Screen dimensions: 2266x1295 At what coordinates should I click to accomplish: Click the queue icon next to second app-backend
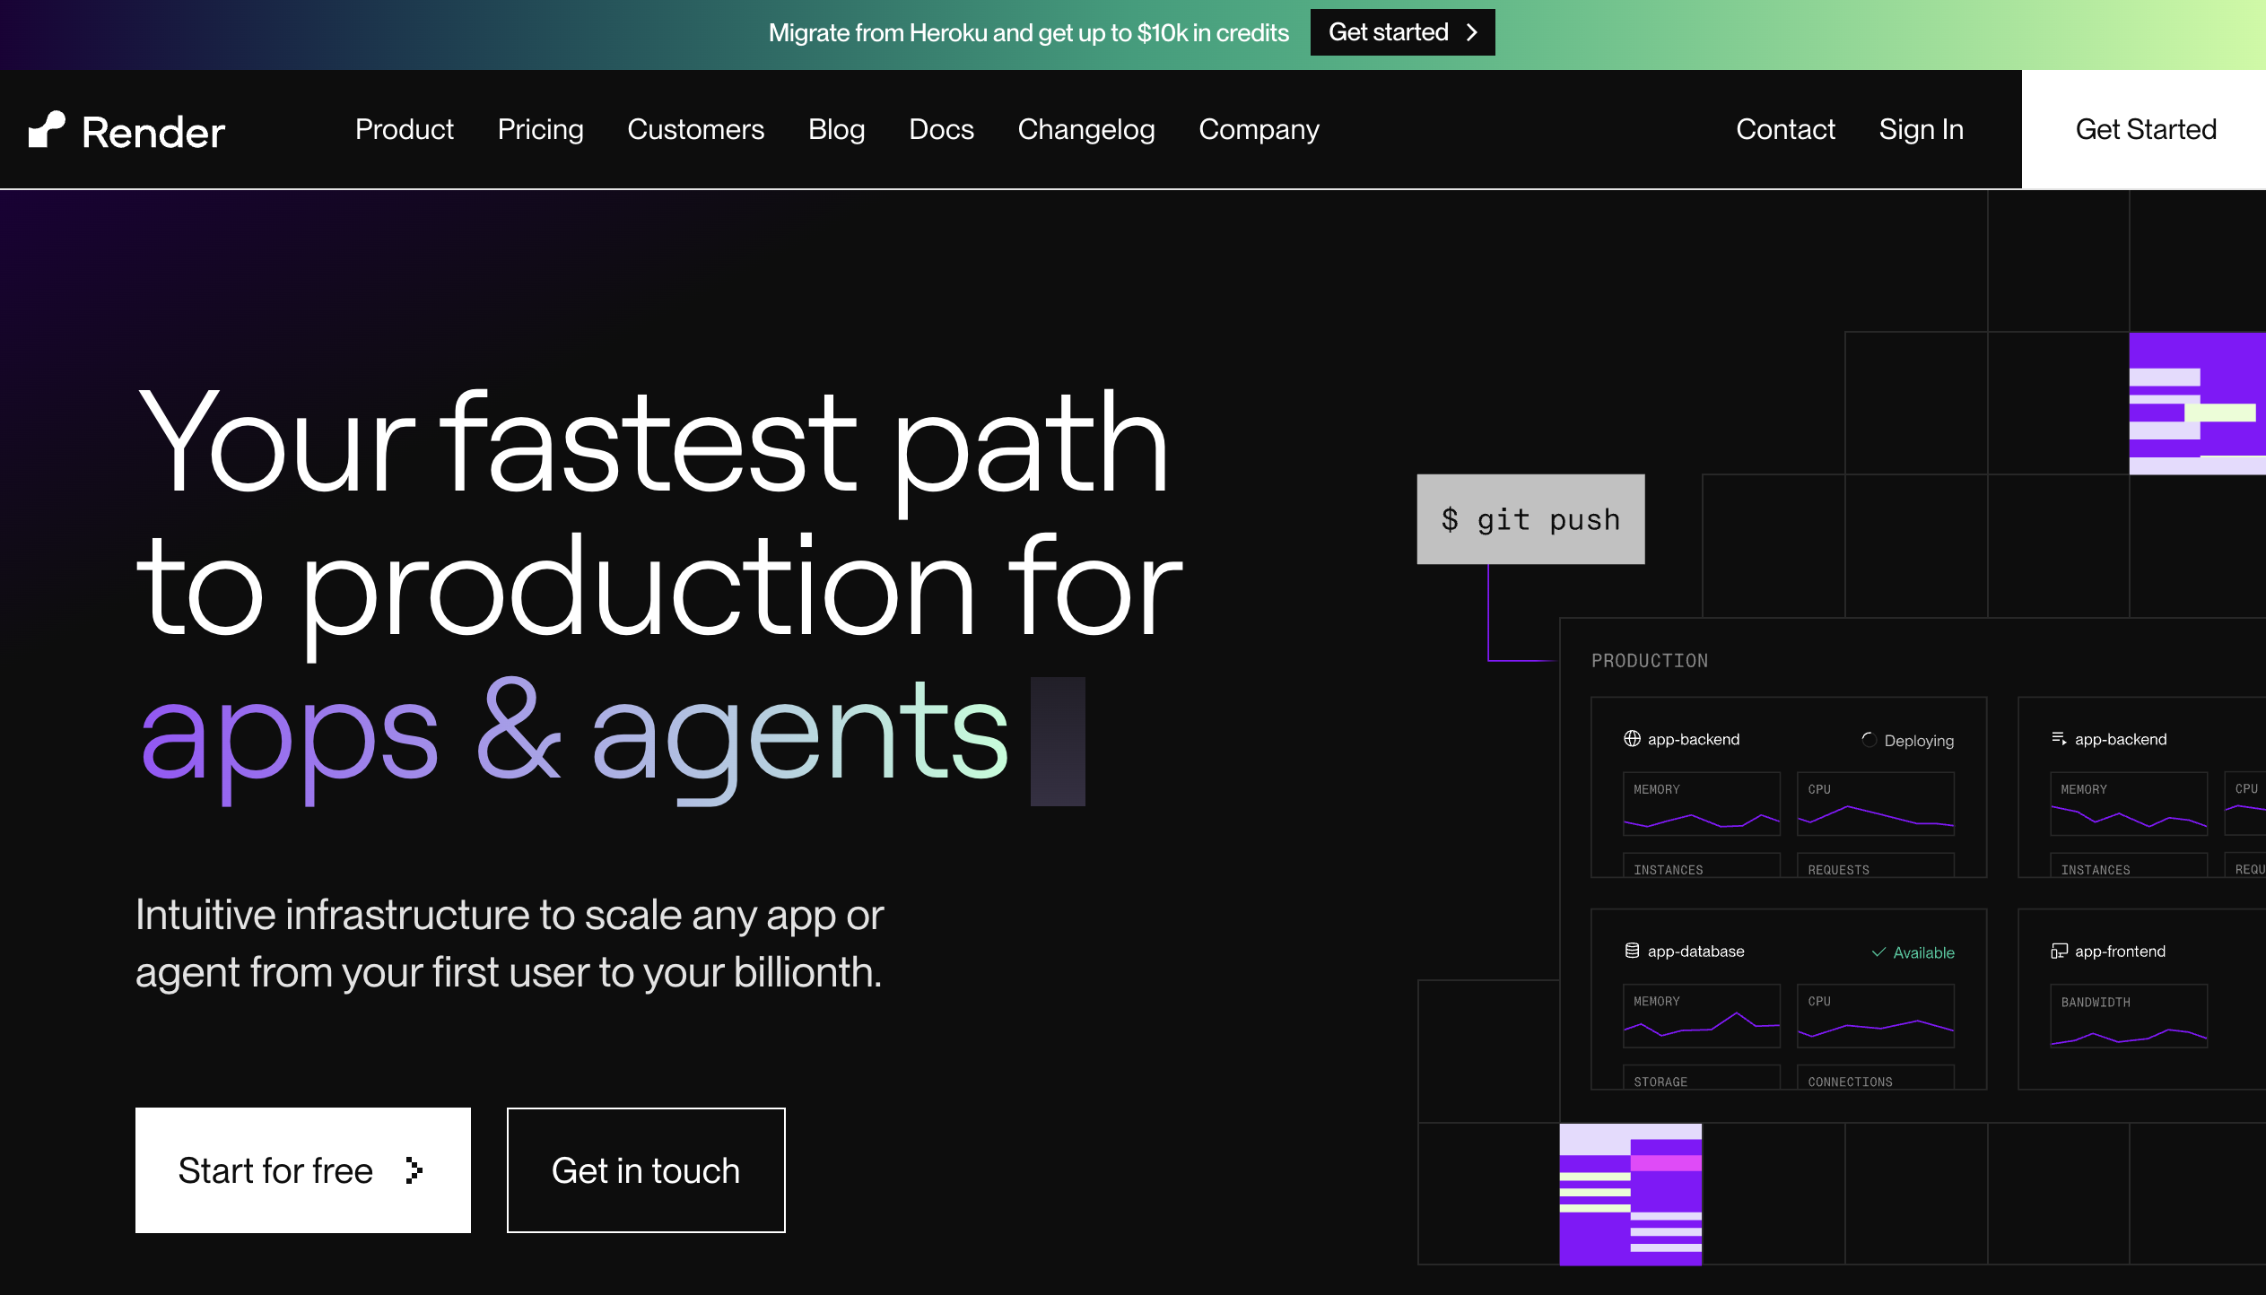point(2058,738)
